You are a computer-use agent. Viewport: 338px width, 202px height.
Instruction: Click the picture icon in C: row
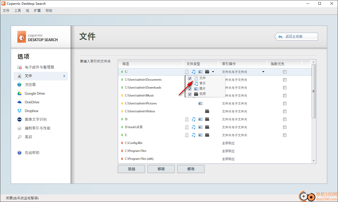coord(200,72)
